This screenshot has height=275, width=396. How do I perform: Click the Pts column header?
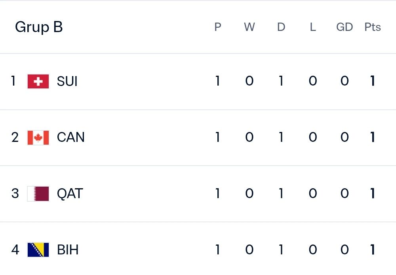tap(373, 27)
